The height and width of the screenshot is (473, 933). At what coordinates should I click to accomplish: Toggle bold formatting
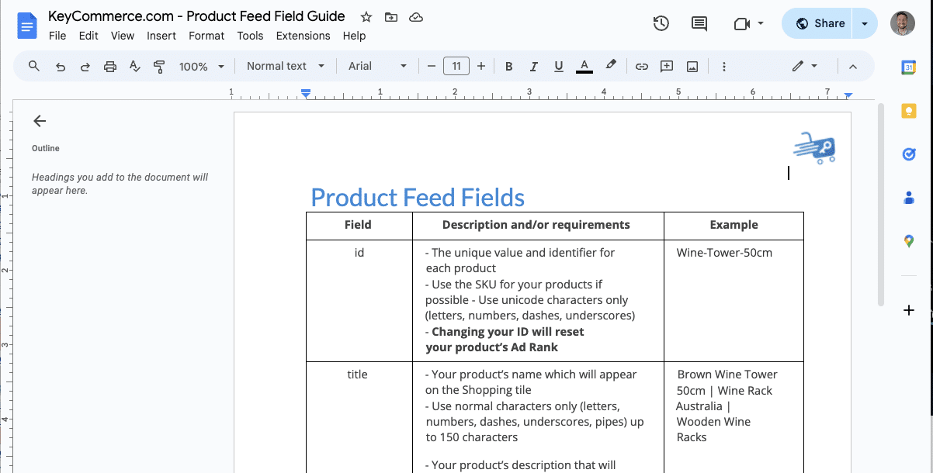[508, 66]
